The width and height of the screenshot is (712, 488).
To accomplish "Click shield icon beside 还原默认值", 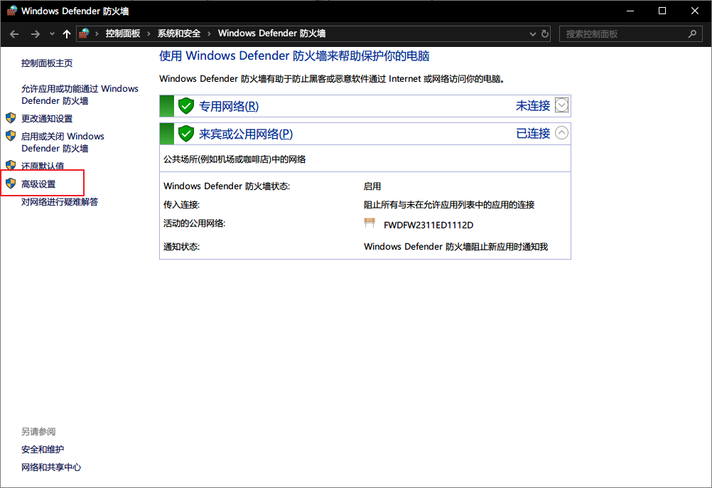I will (11, 165).
